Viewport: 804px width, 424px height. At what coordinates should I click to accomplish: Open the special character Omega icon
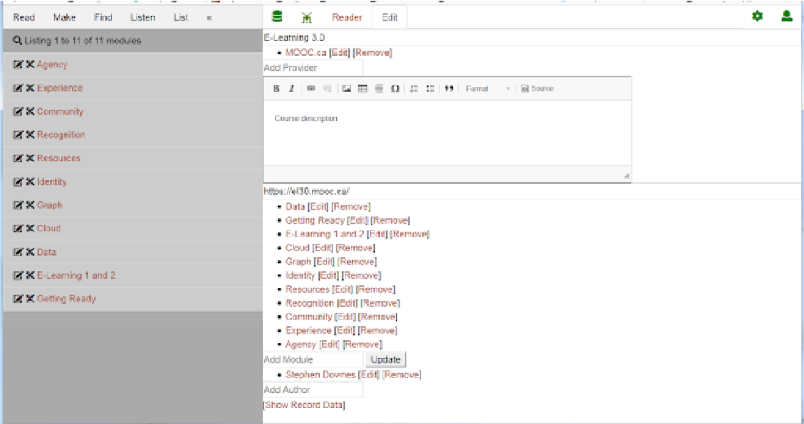[396, 89]
